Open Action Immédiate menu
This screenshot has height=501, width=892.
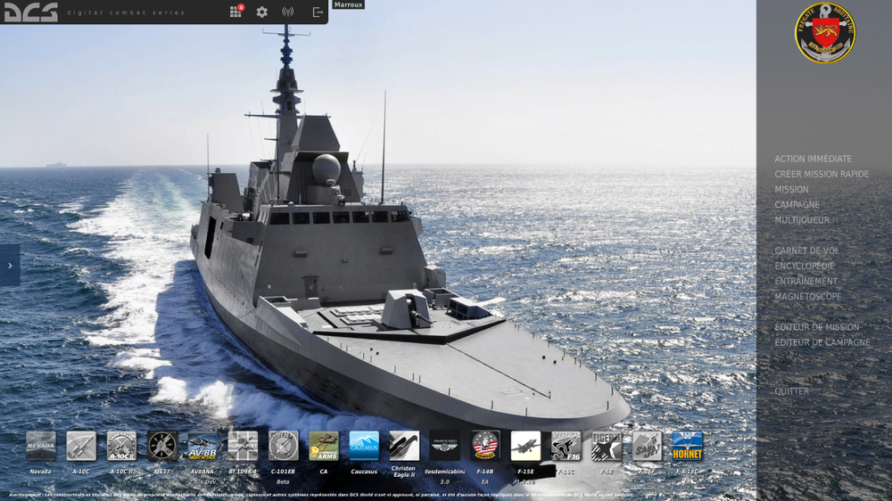click(813, 159)
